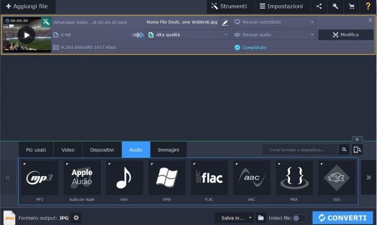377x225 pixels.
Task: Open output format settings gear
Action: pyautogui.click(x=77, y=218)
